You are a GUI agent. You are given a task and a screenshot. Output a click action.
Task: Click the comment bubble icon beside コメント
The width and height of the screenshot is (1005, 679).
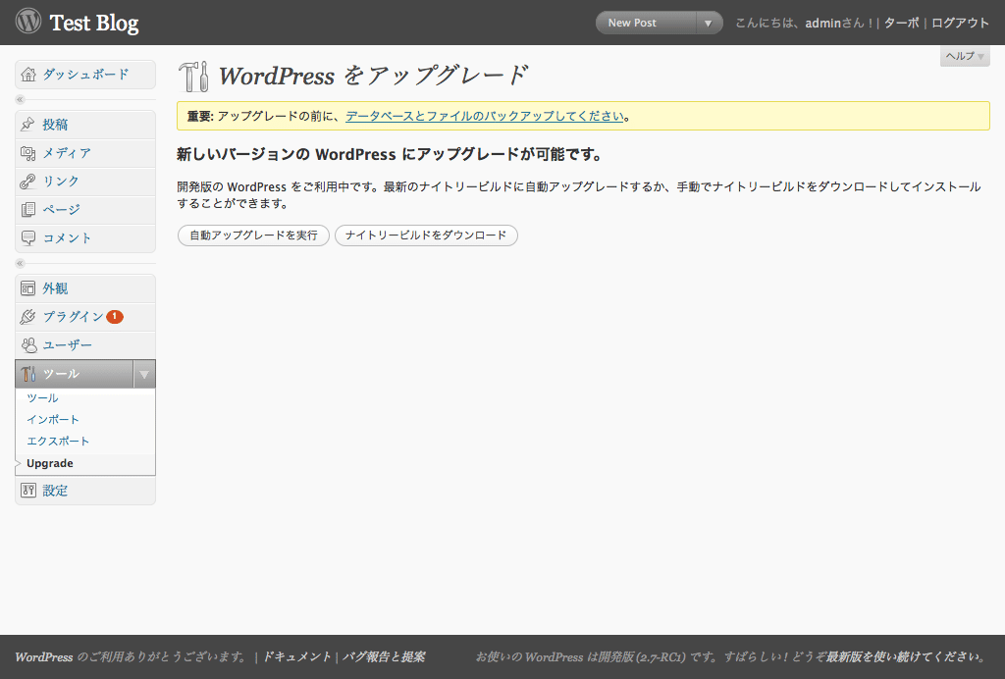coord(28,237)
